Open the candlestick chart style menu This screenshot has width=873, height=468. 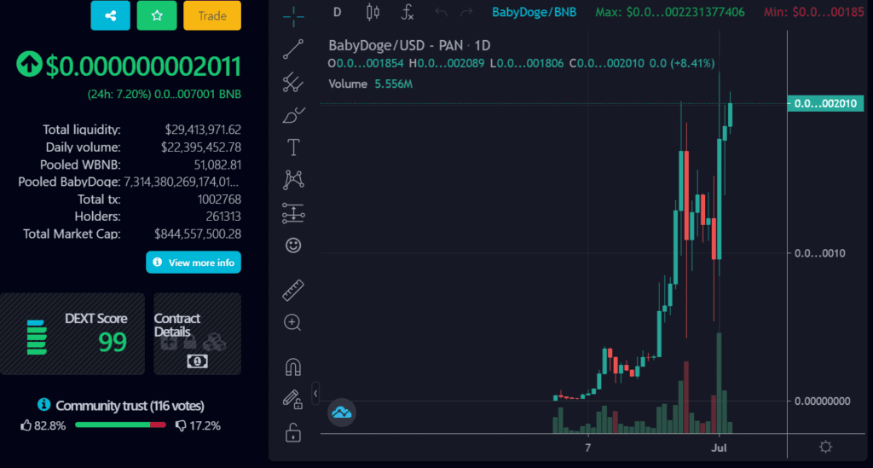tap(373, 12)
